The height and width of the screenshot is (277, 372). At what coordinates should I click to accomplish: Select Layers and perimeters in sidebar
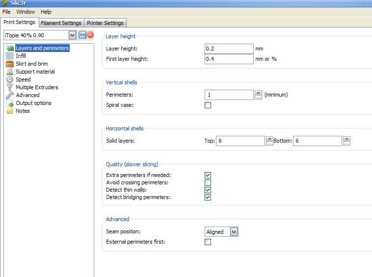coord(42,48)
